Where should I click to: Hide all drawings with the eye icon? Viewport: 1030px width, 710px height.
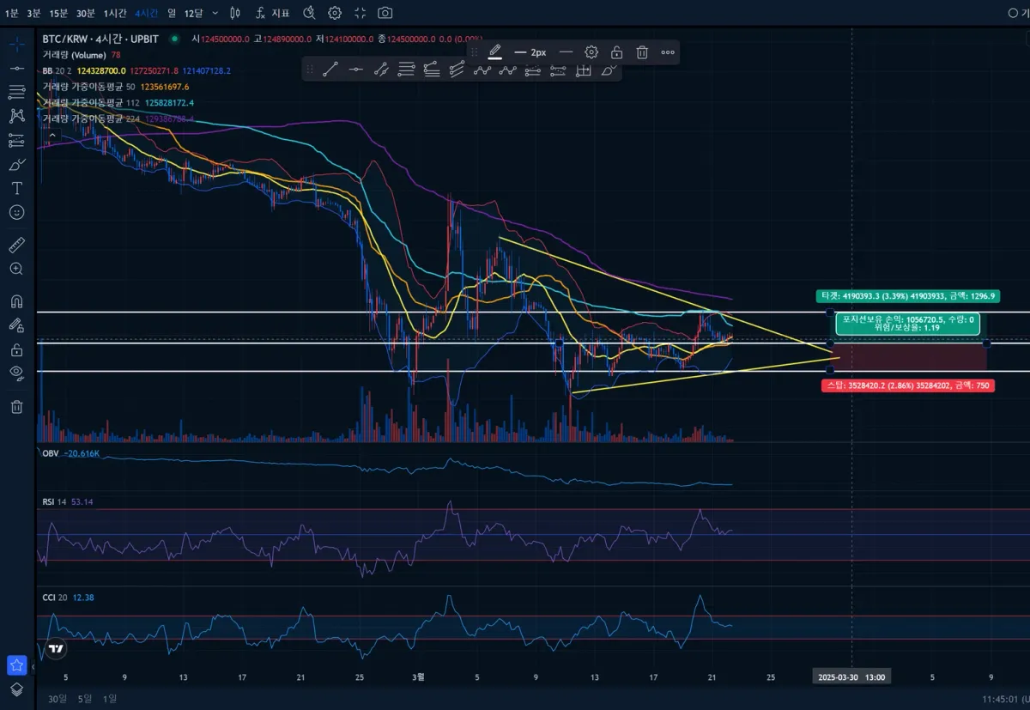(x=16, y=372)
